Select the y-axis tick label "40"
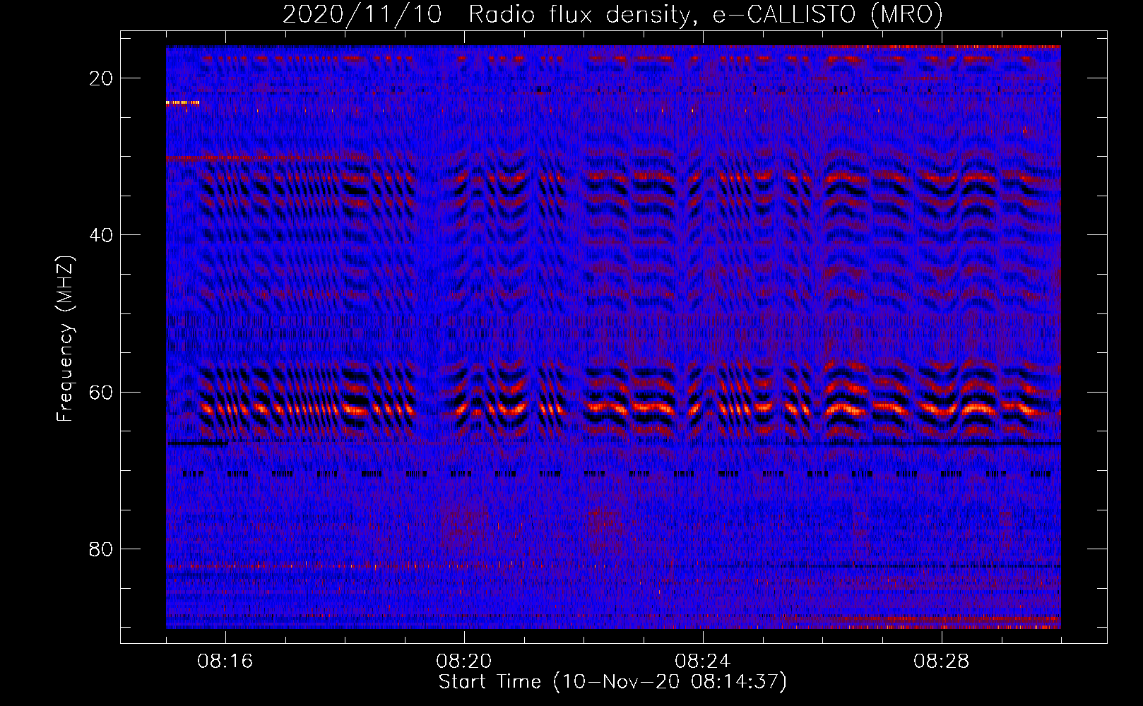Viewport: 1143px width, 706px height. tap(102, 235)
